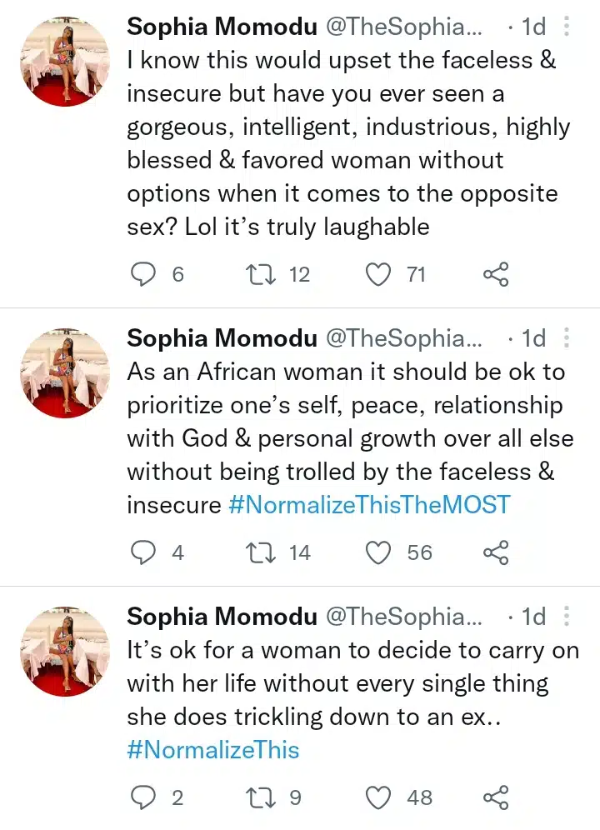Share the #NormalizeThisTheMOST tweet
This screenshot has height=830, width=600.
tap(496, 552)
